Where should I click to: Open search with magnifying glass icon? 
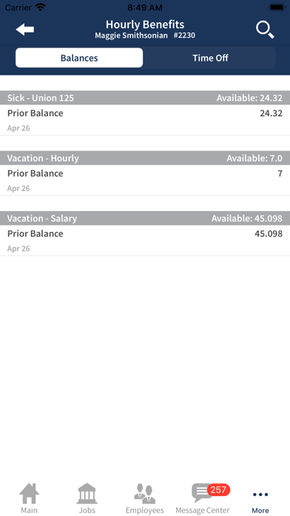[265, 30]
